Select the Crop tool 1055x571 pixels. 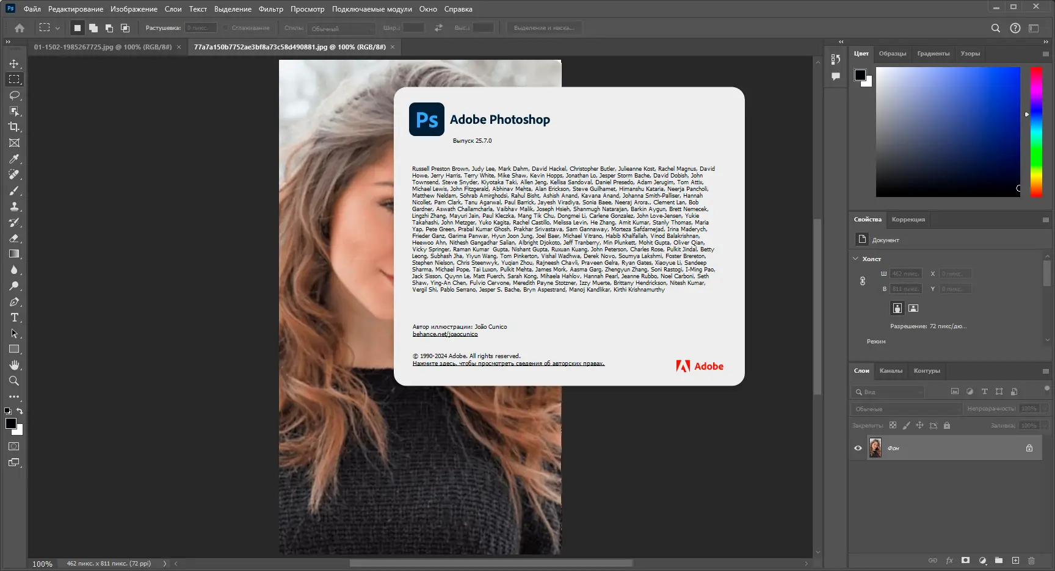pos(13,127)
